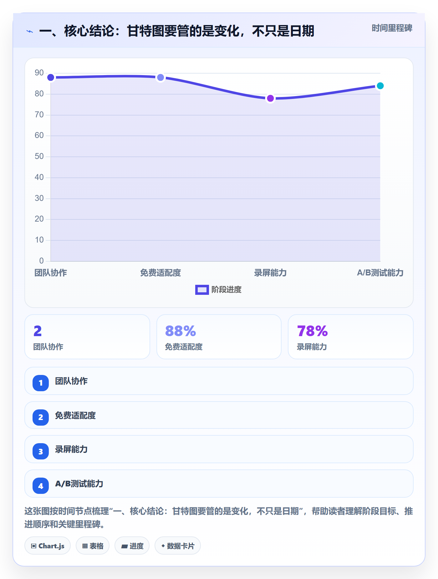
Task: Click the 进度 tag chip
Action: pos(132,546)
